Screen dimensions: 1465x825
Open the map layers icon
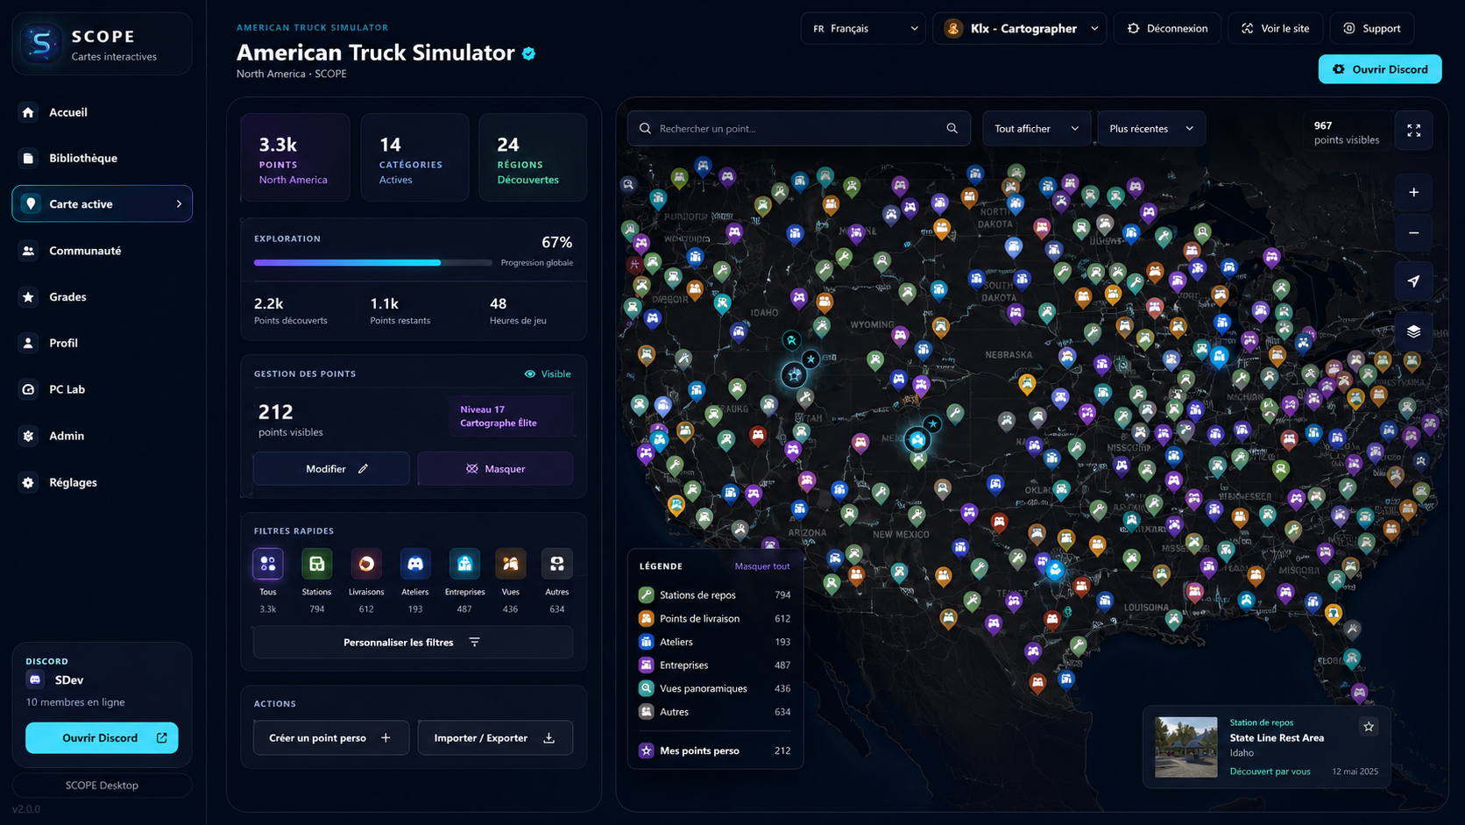pos(1413,331)
